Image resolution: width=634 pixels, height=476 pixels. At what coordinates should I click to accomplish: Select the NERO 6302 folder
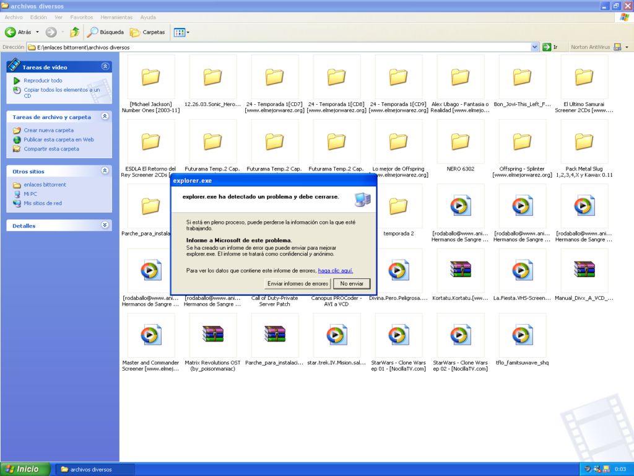(x=460, y=146)
